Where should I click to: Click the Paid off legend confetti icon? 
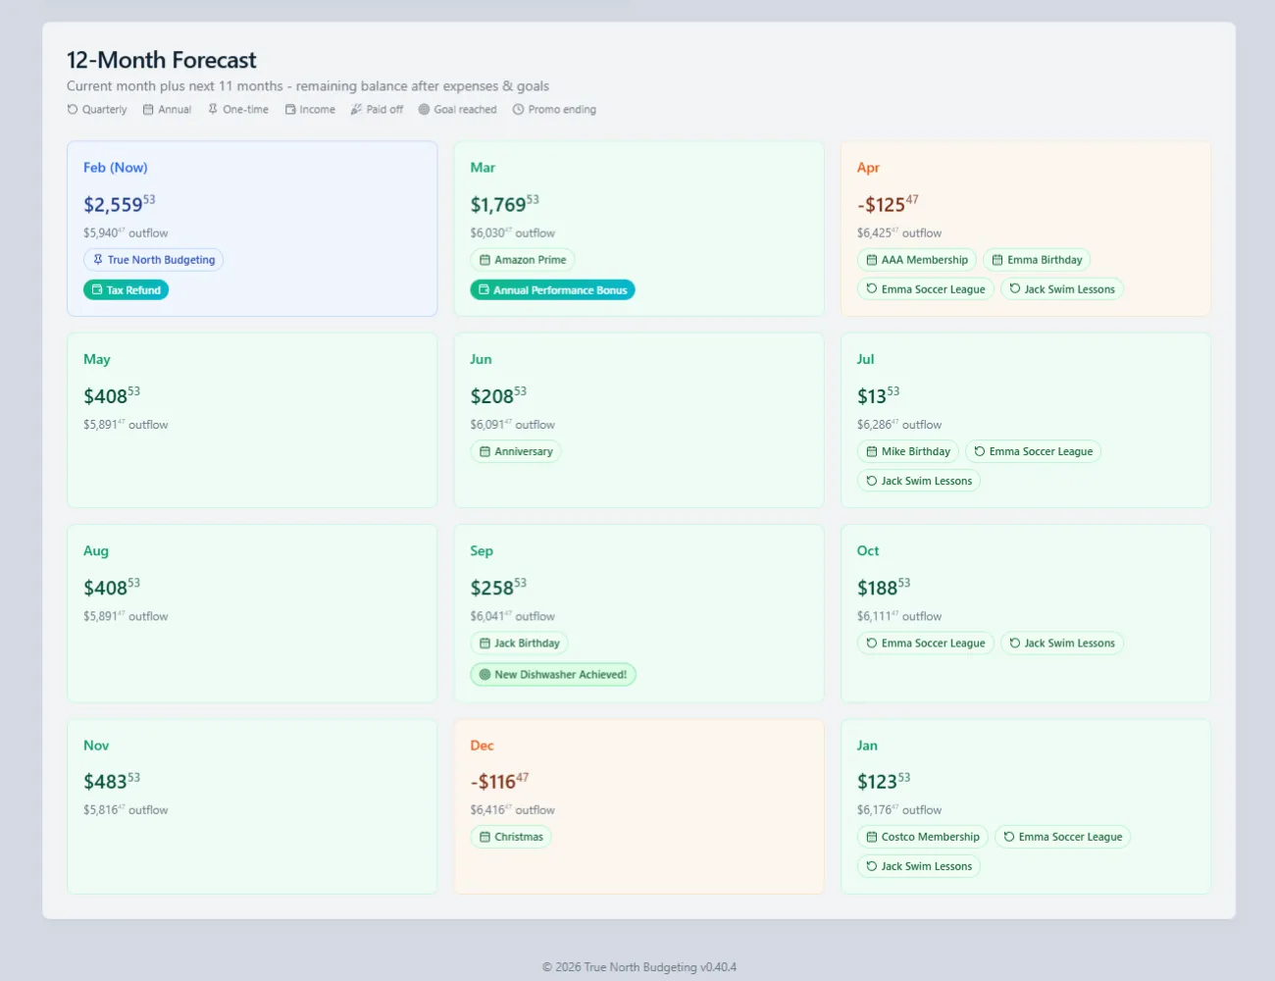(x=356, y=110)
